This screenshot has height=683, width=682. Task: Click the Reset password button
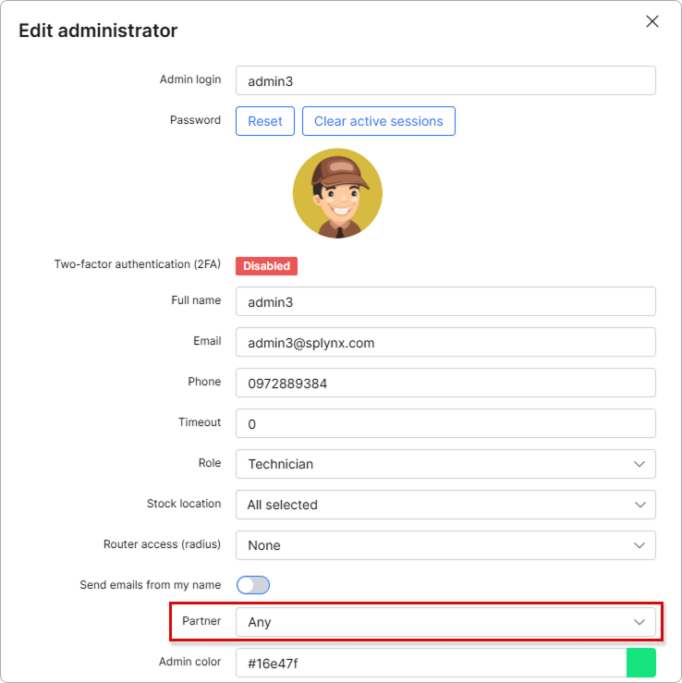pos(265,121)
